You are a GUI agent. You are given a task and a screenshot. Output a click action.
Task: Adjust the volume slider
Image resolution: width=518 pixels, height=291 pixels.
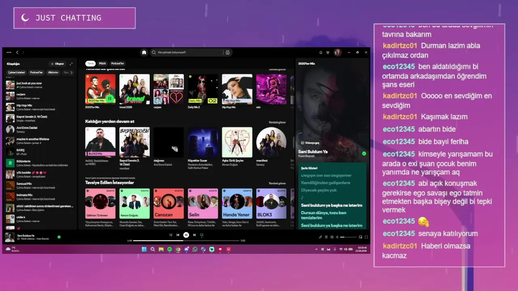pyautogui.click(x=348, y=237)
